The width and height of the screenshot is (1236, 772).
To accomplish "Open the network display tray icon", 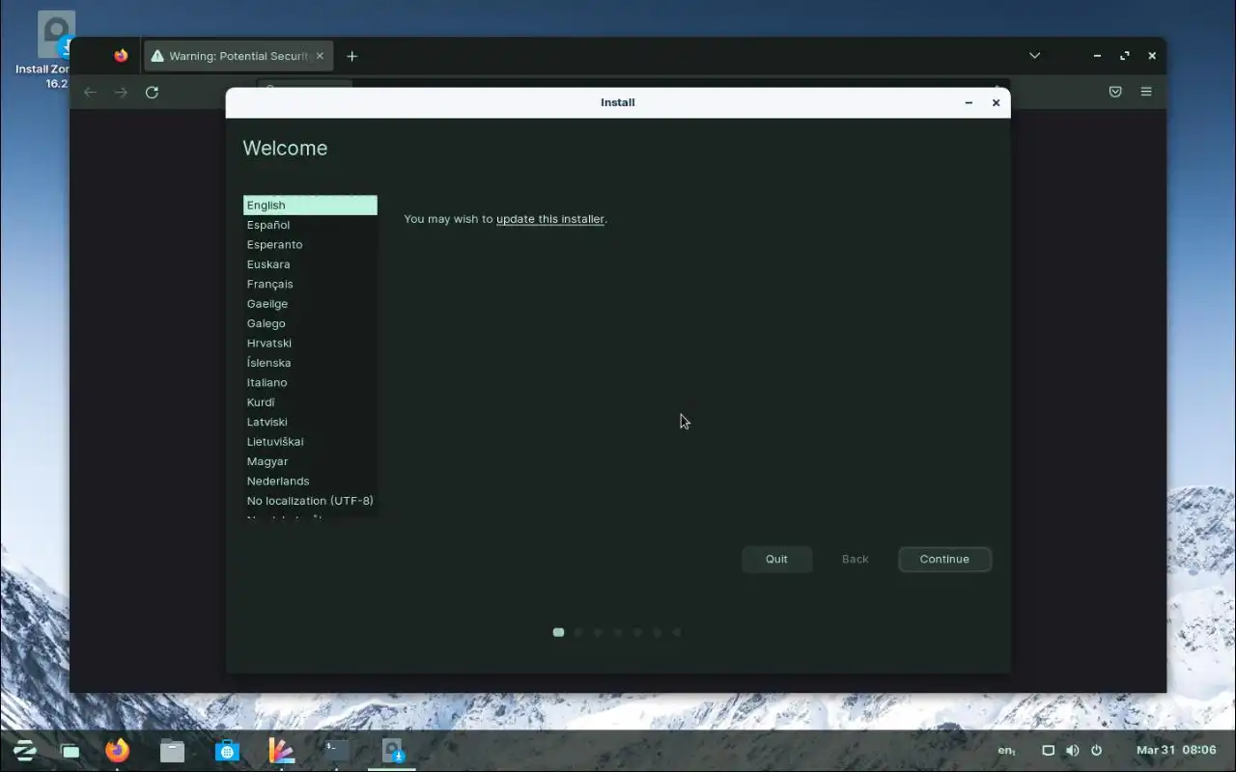I will (1048, 750).
